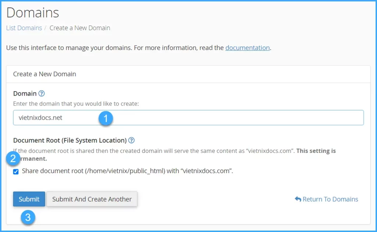Click the arrow icon before Return To Domains
The width and height of the screenshot is (377, 232).
298,199
